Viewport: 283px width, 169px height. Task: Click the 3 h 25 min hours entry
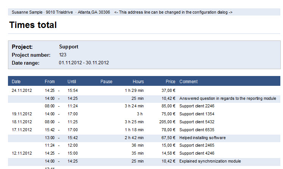click(134, 122)
